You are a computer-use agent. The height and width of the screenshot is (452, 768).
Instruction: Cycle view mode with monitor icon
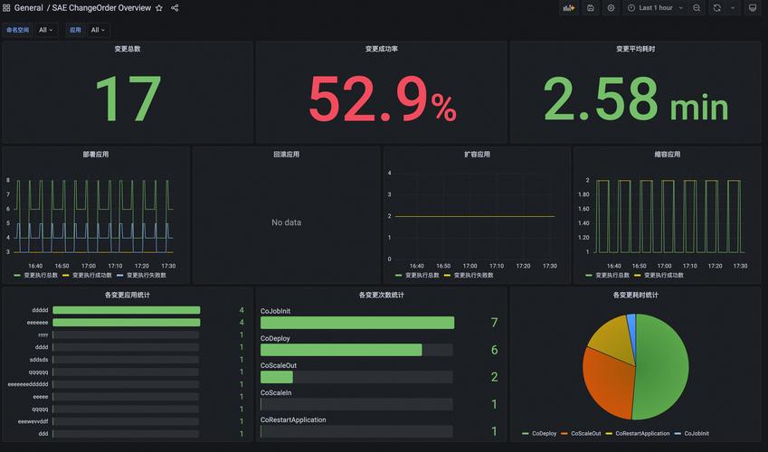pyautogui.click(x=753, y=8)
